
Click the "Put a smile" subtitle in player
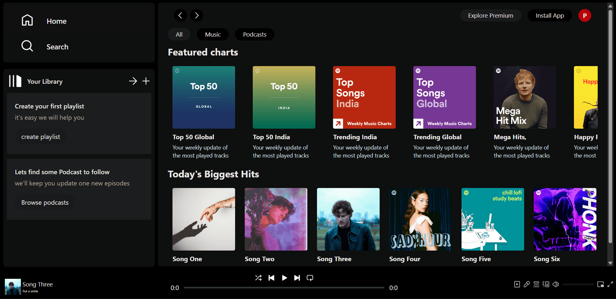pos(30,291)
